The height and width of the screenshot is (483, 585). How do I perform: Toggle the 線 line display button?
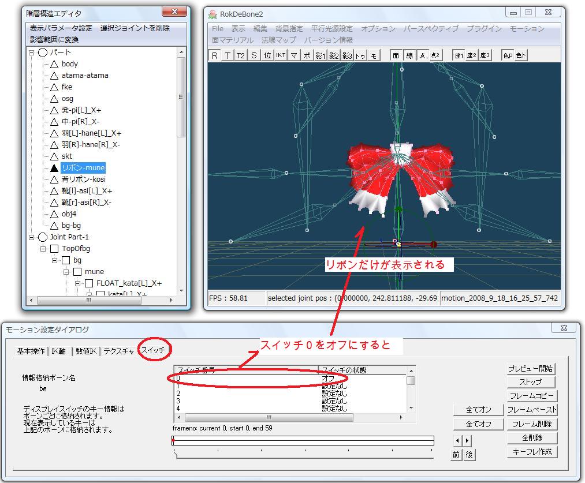409,55
